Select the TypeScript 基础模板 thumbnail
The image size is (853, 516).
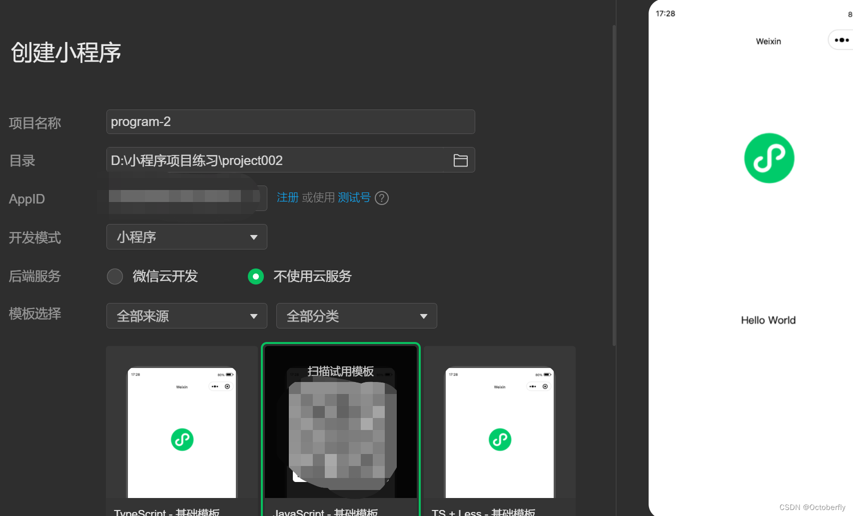[182, 431]
